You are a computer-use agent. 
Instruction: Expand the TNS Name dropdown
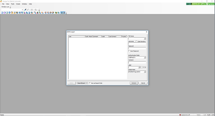coord(145,39)
